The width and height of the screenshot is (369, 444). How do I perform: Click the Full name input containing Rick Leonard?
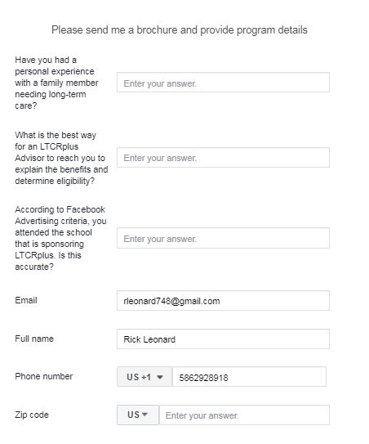(x=223, y=339)
